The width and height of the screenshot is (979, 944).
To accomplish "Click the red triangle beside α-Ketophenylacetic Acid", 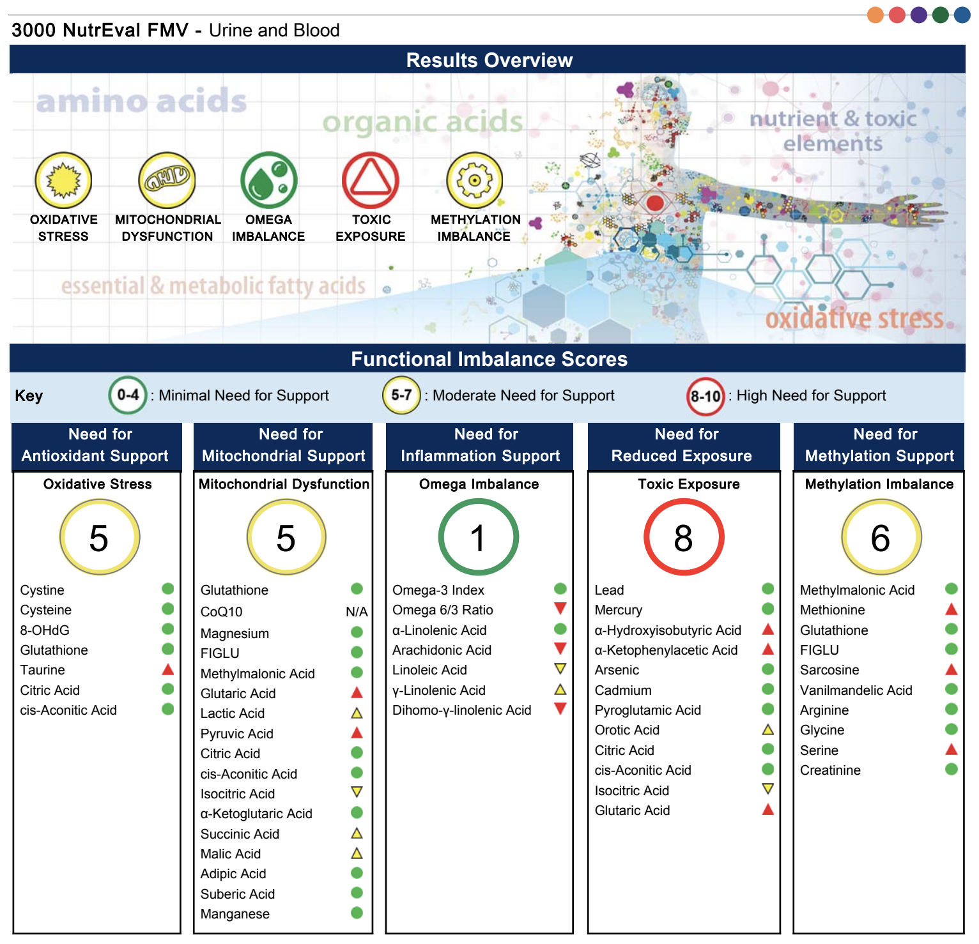I will pos(768,649).
